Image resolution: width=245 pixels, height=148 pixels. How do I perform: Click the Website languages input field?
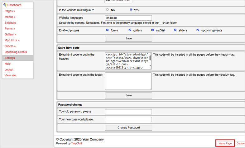(x=128, y=18)
